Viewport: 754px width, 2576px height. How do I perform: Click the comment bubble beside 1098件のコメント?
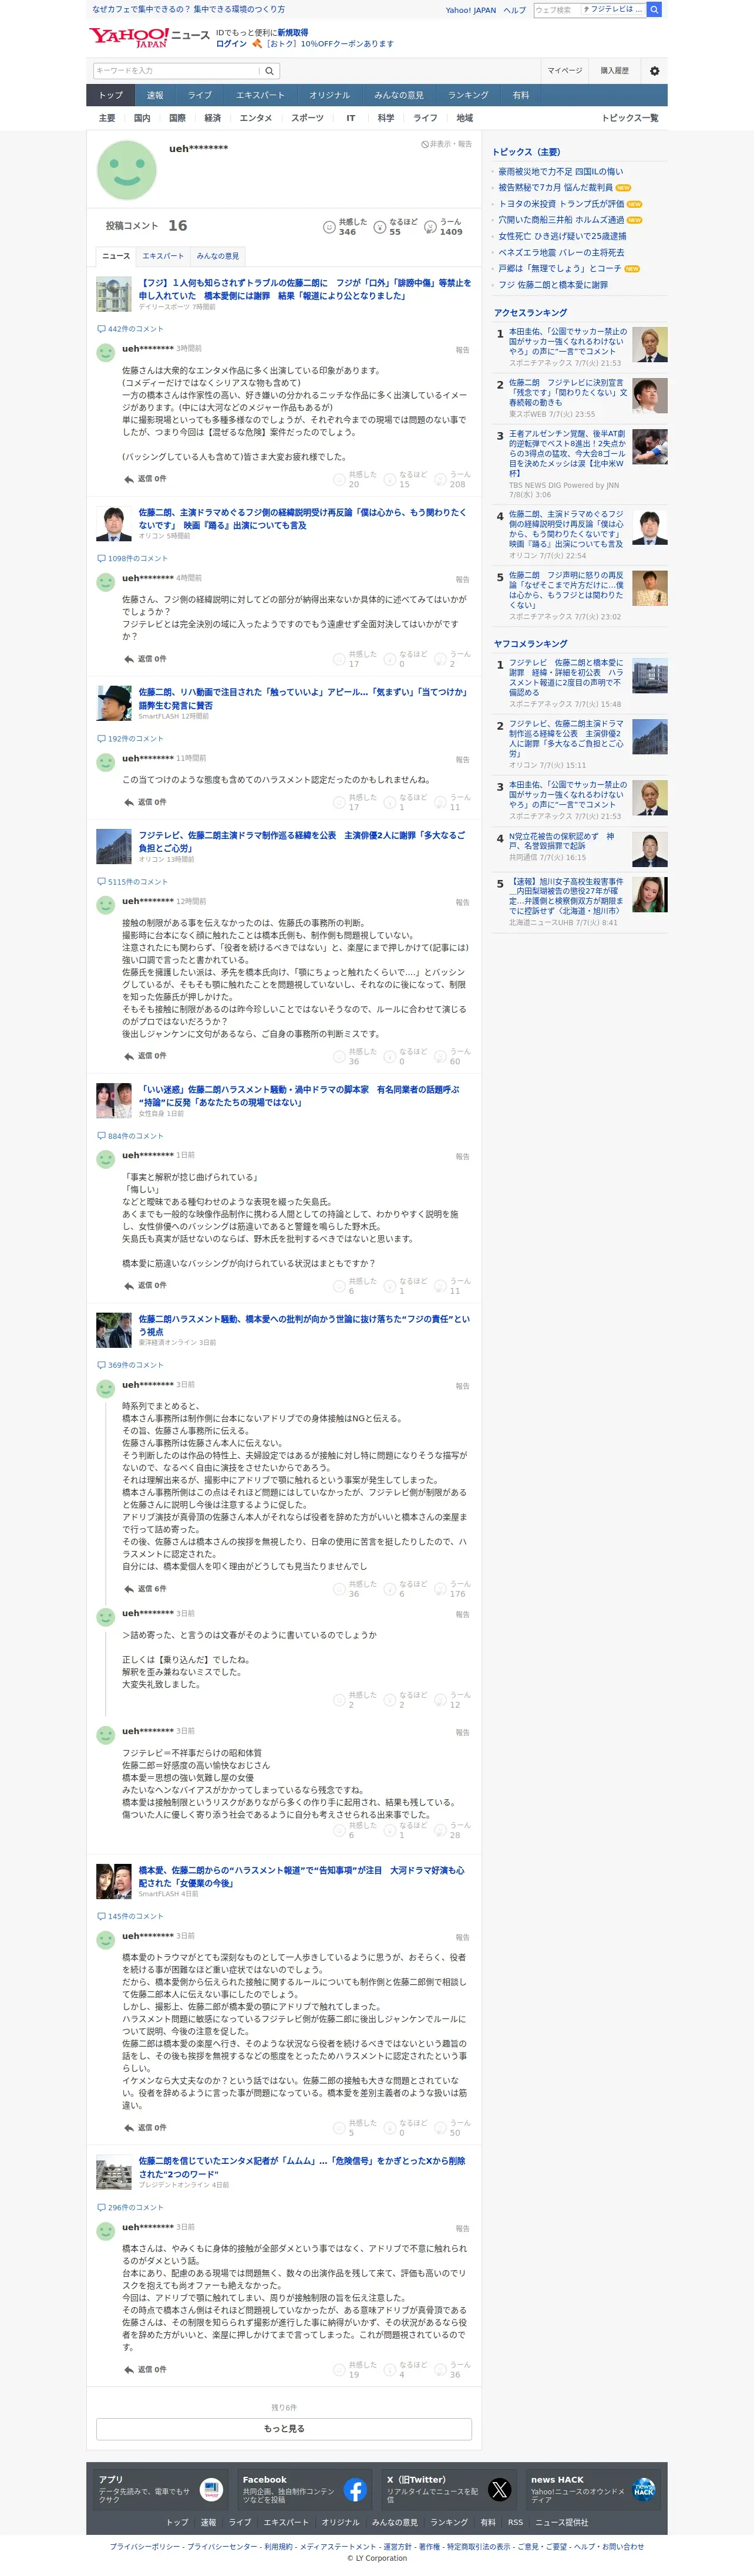click(x=101, y=559)
